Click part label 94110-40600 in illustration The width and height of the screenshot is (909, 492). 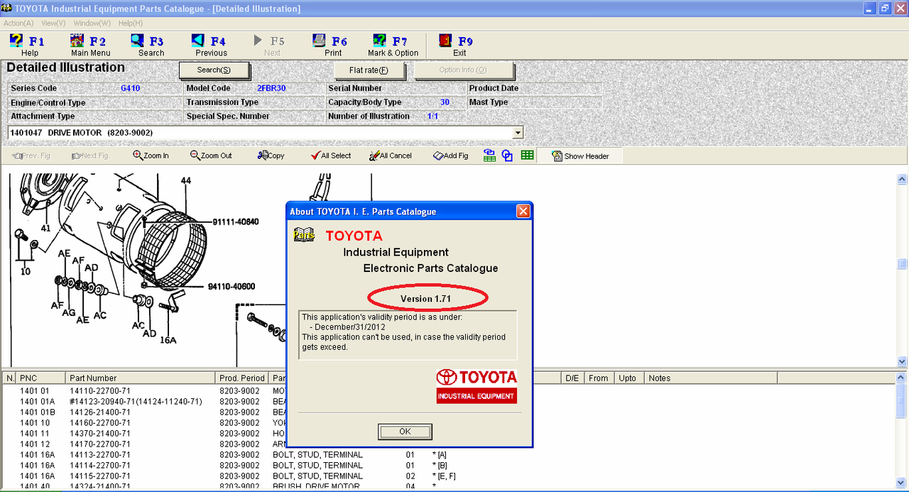coord(232,287)
